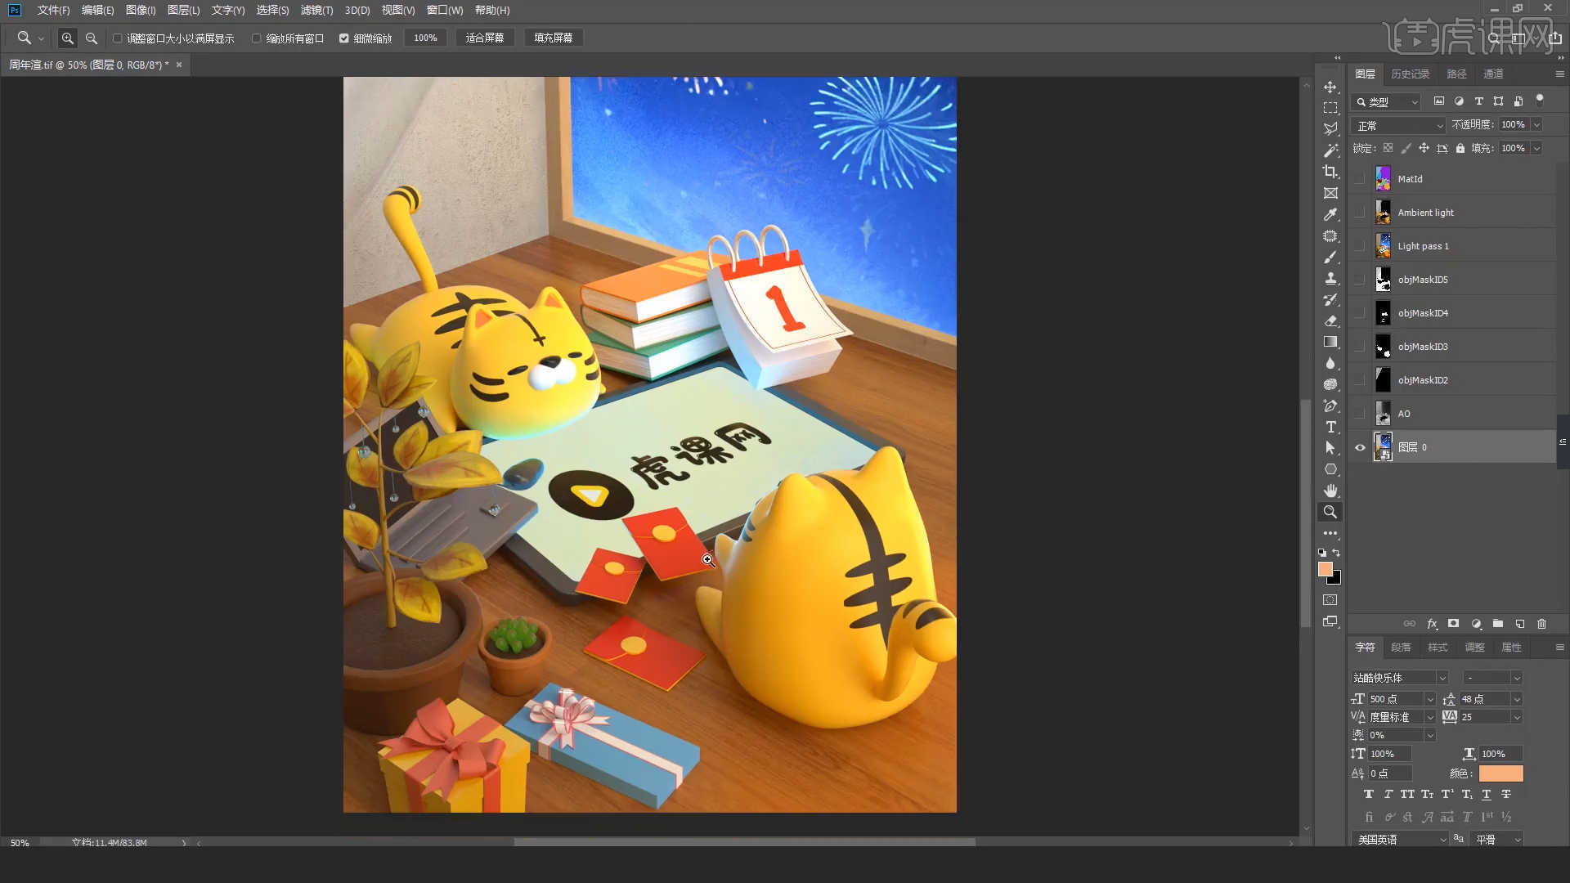Select the Eyedropper tool
Screen dimensions: 1570x883
pyautogui.click(x=1330, y=214)
